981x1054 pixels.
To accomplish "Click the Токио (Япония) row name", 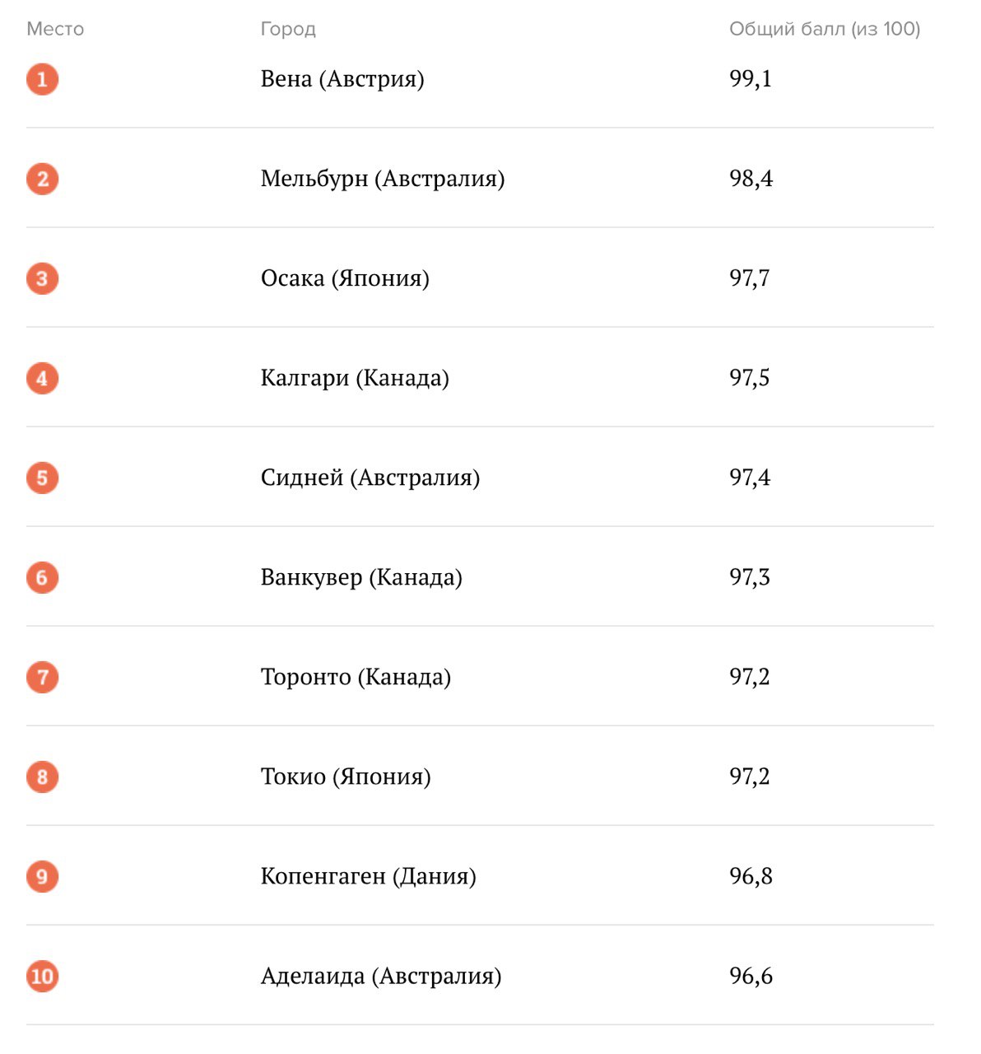I will (346, 777).
